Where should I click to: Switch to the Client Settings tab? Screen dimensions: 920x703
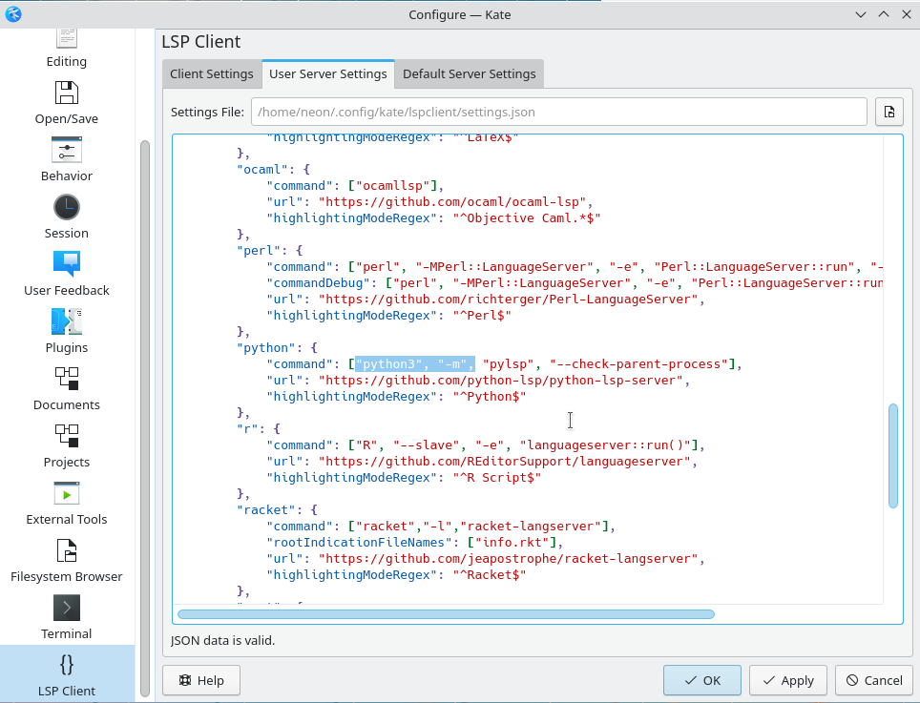pos(212,73)
